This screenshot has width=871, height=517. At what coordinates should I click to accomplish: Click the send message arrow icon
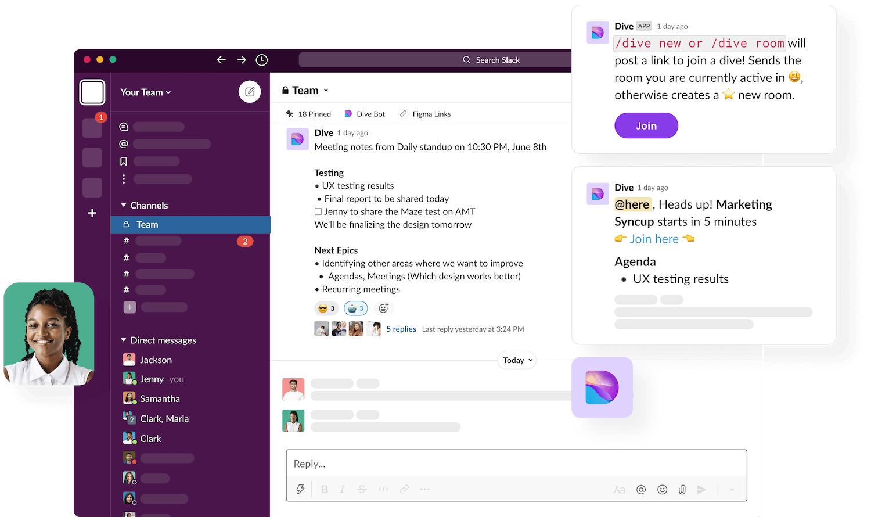(702, 489)
